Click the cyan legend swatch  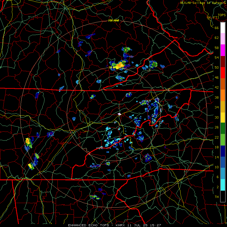223,185
